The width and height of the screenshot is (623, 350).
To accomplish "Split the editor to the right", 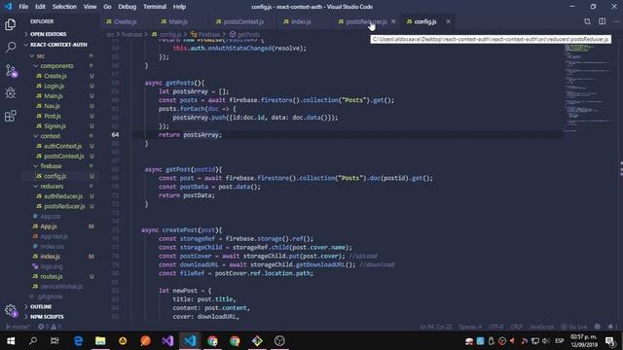I will point(603,21).
